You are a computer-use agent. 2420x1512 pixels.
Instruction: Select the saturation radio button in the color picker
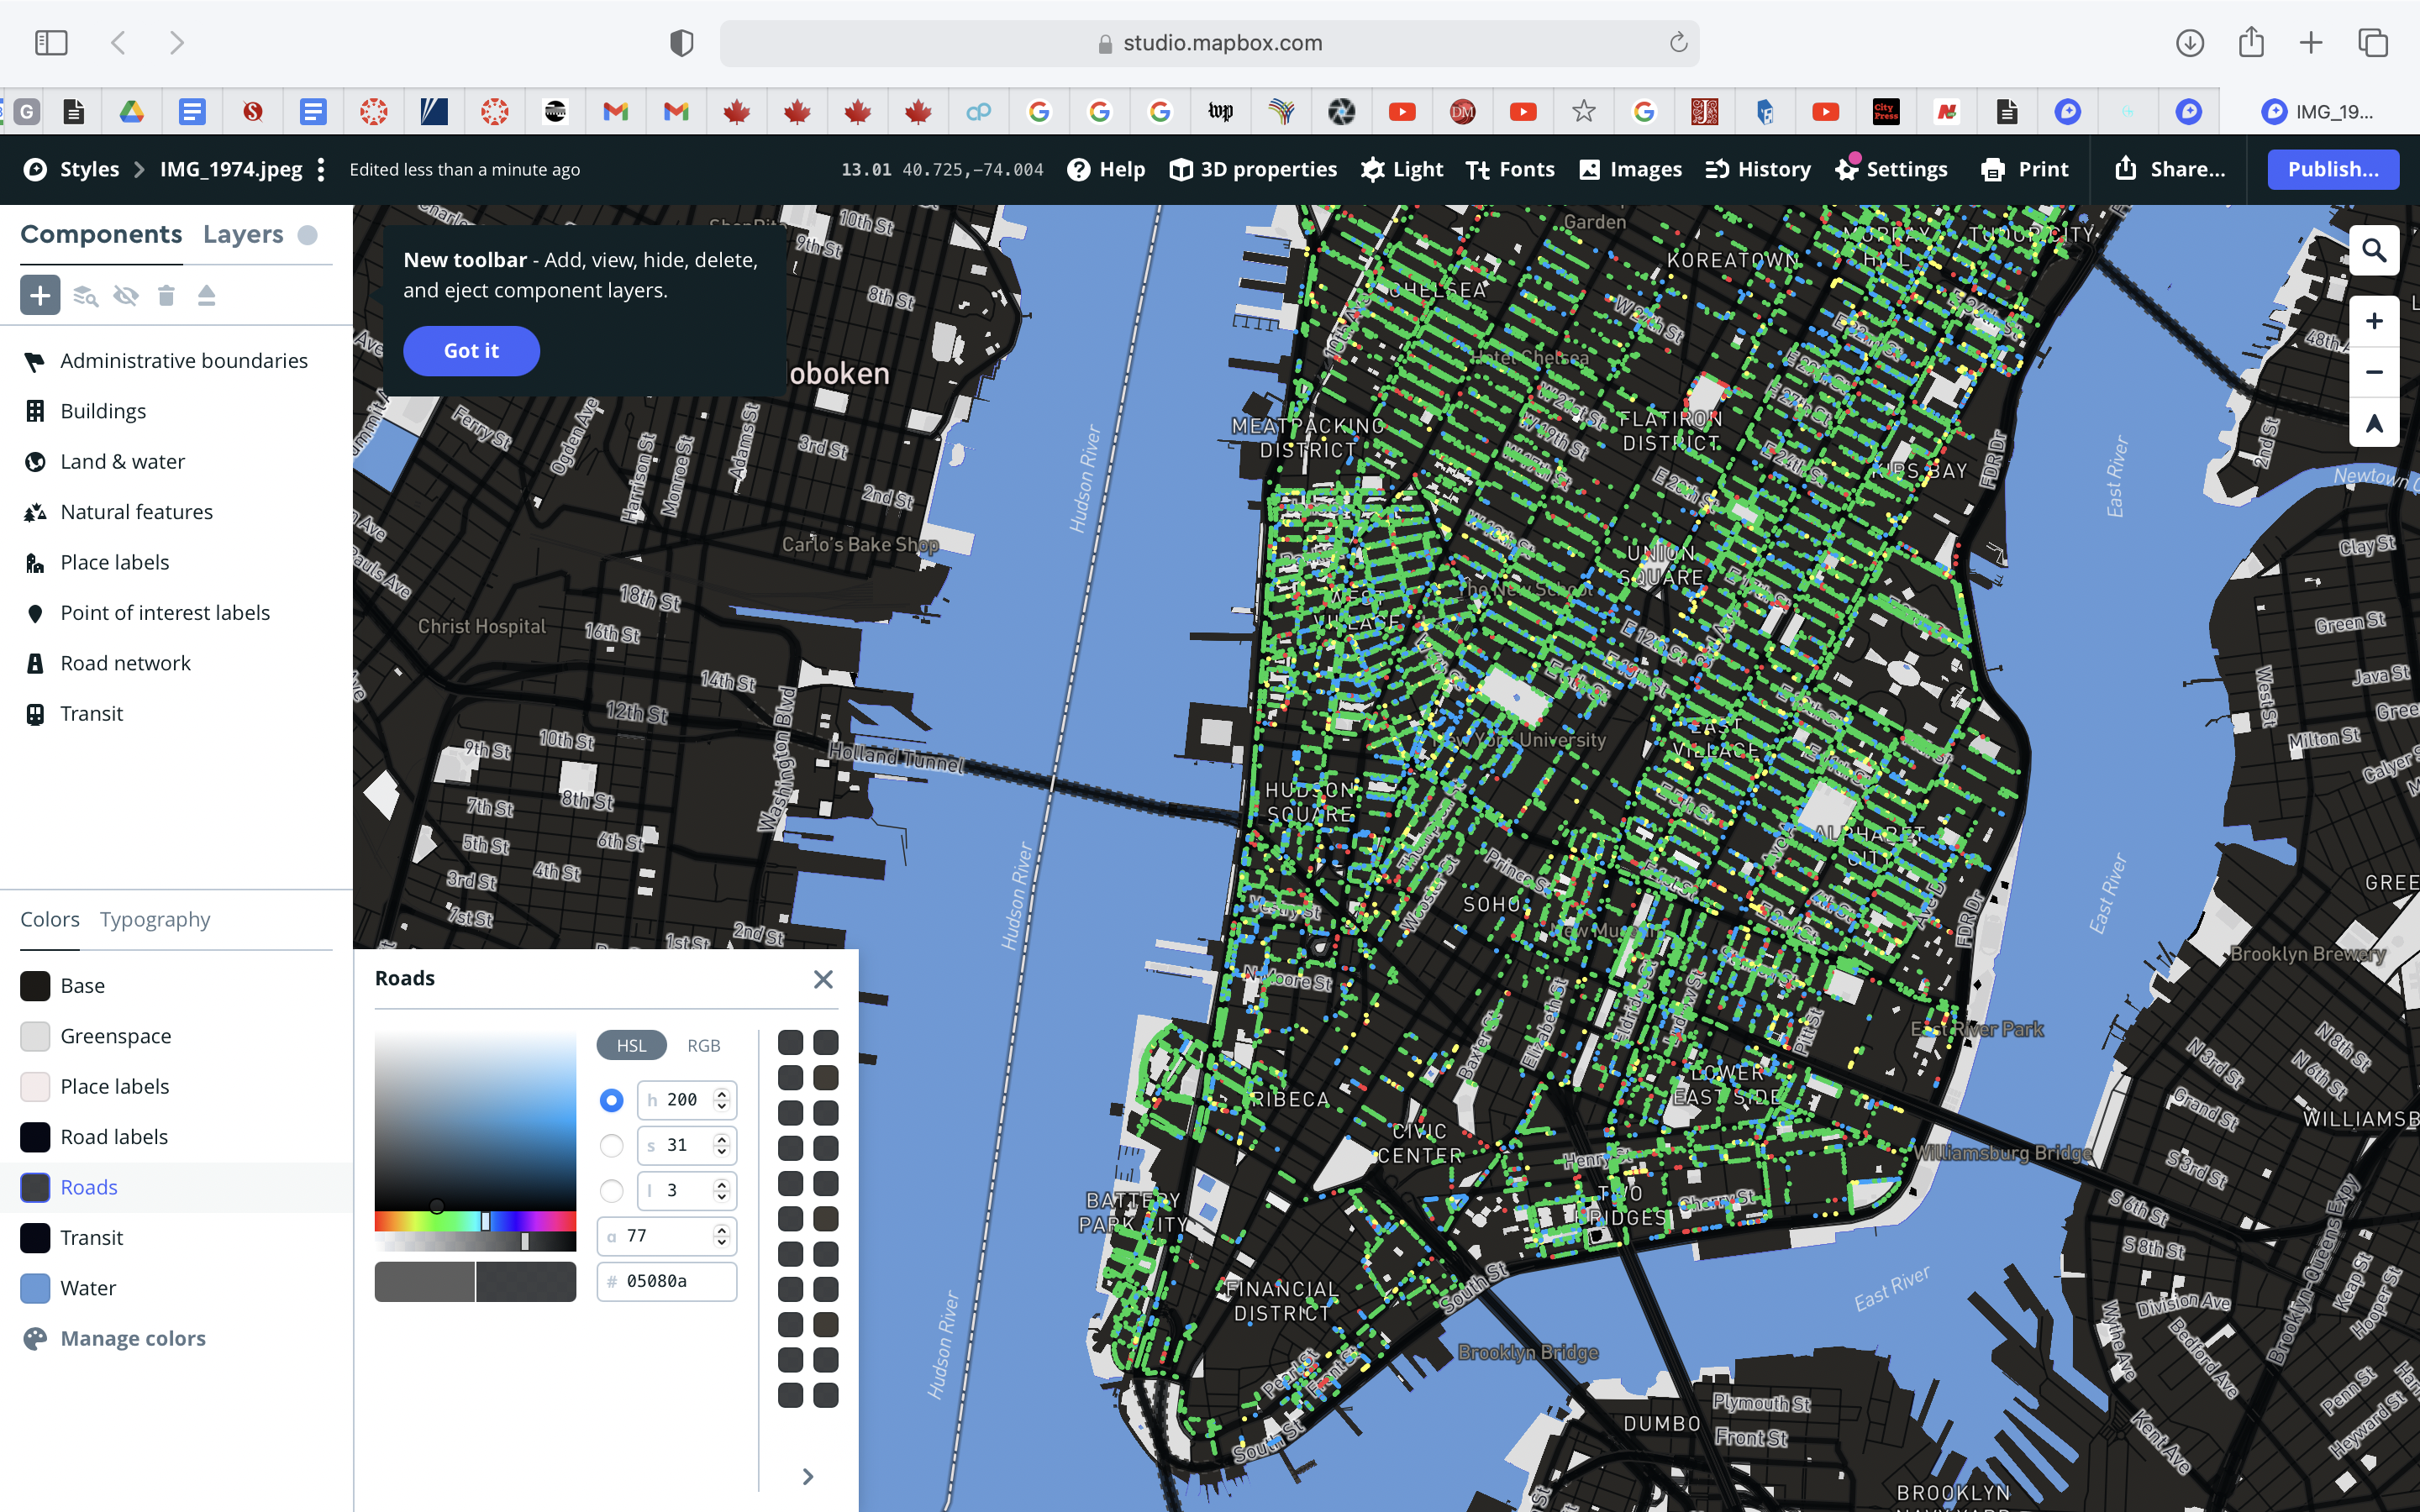[612, 1145]
